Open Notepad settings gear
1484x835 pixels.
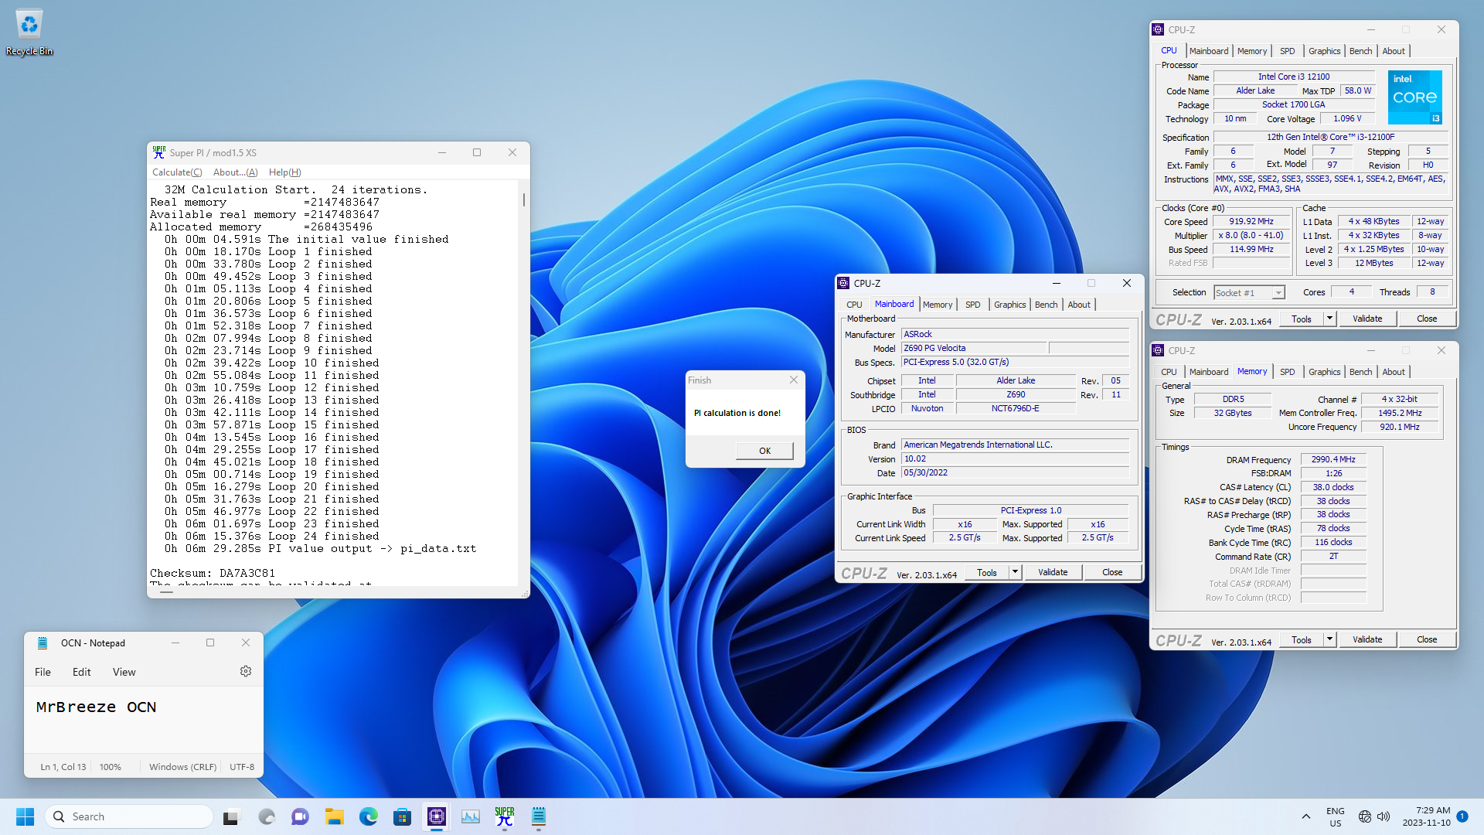pyautogui.click(x=246, y=672)
